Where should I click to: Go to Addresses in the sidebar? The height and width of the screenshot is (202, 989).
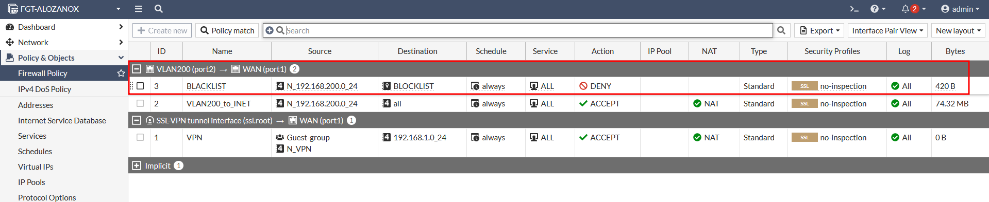[x=36, y=105]
